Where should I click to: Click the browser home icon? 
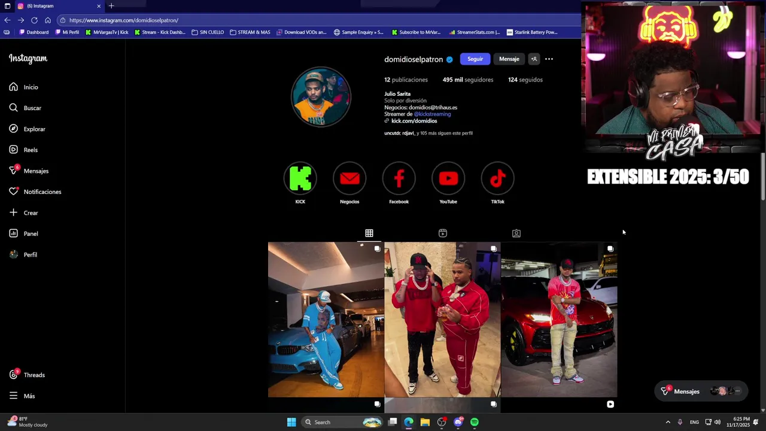(x=48, y=20)
